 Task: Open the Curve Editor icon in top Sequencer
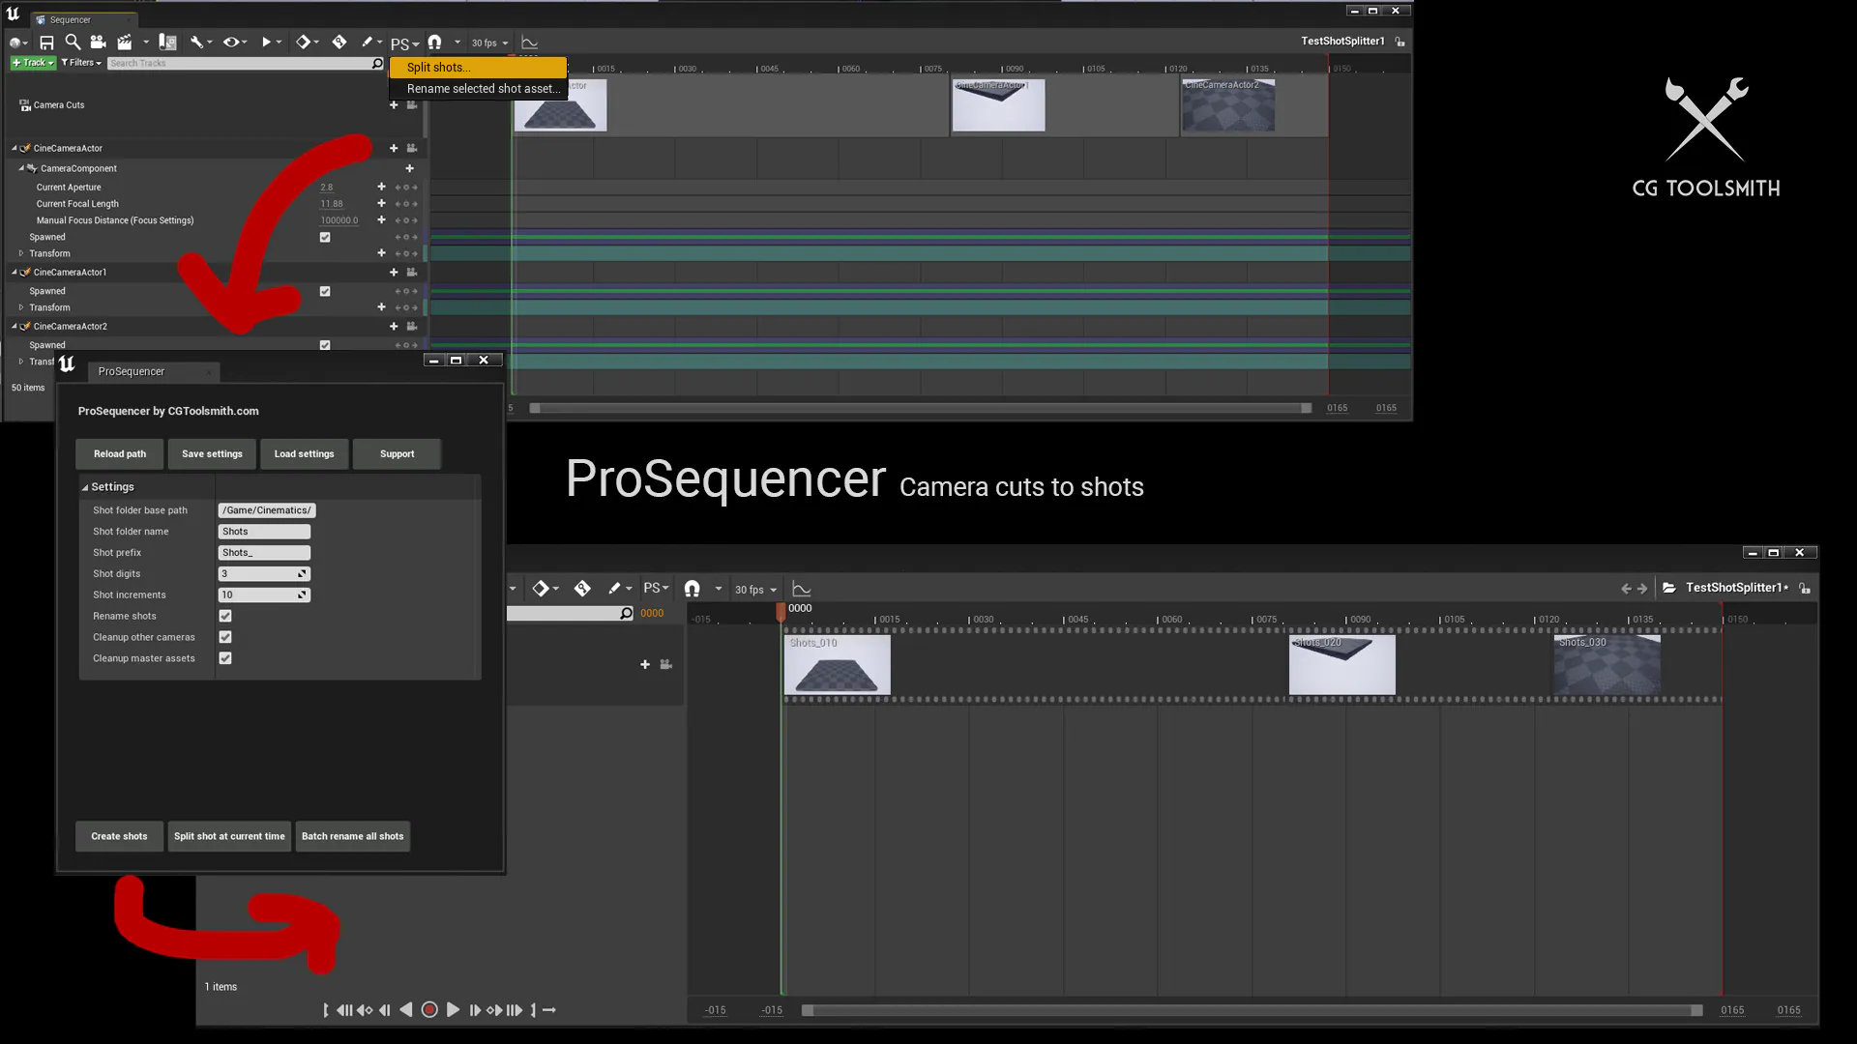click(x=529, y=43)
